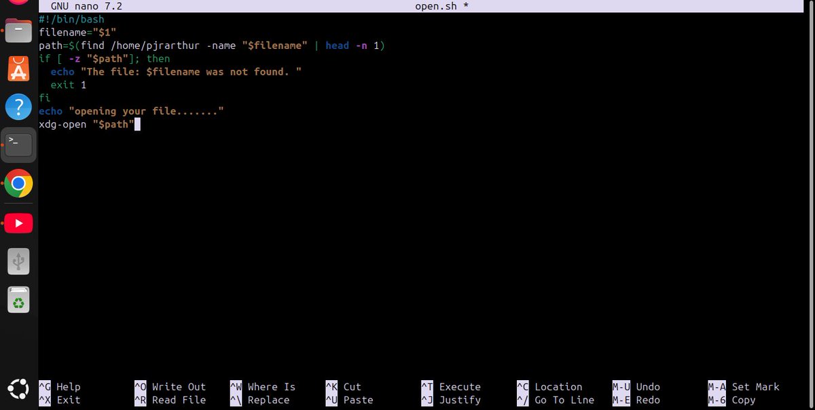The height and width of the screenshot is (410, 815).
Task: Click the word head in the find line
Action: (338, 45)
